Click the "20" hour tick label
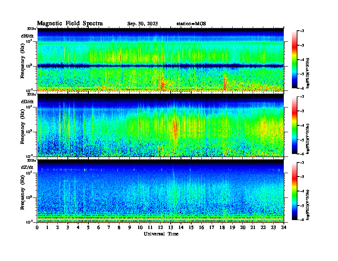Screen dimensions: 338x261 pyautogui.click(x=243, y=228)
